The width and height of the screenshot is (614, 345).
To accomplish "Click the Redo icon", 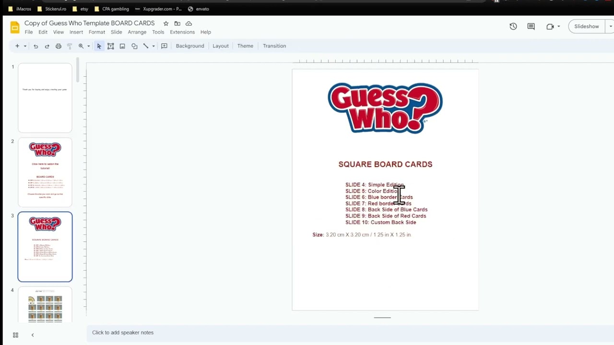I will [x=47, y=46].
